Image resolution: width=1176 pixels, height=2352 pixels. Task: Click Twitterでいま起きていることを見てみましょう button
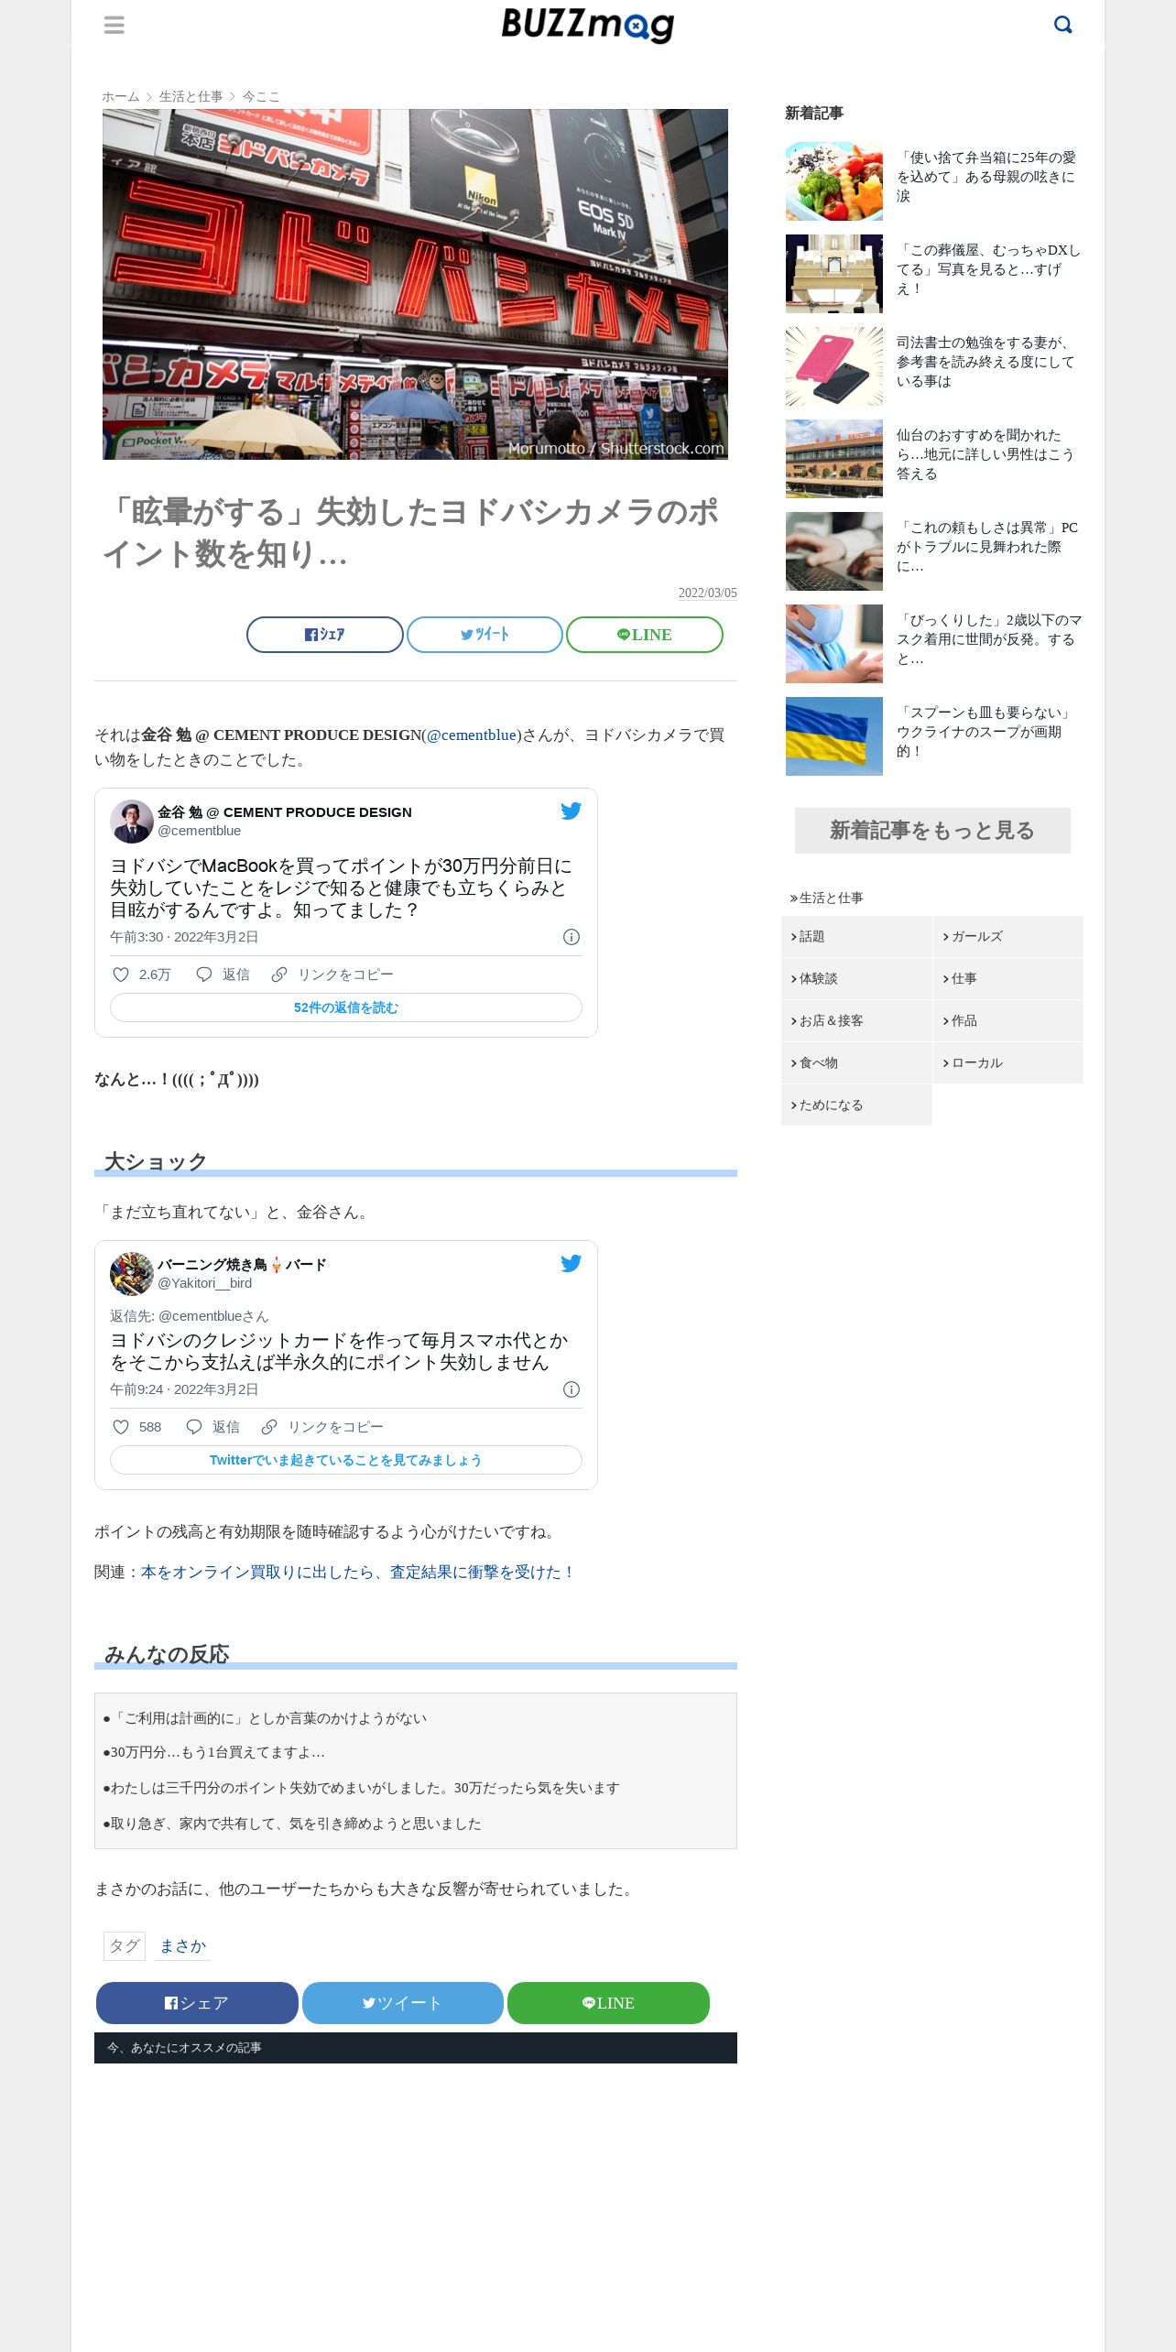346,1460
